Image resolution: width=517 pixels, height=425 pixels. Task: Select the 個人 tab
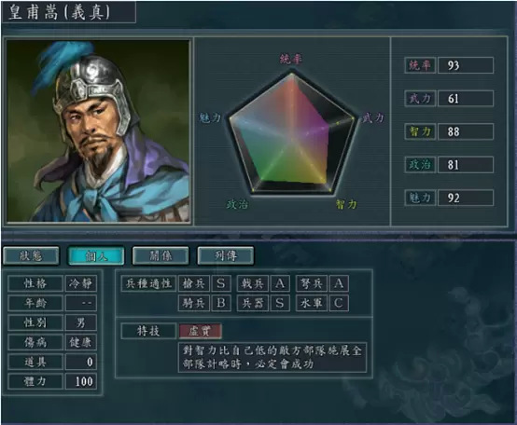tap(96, 255)
